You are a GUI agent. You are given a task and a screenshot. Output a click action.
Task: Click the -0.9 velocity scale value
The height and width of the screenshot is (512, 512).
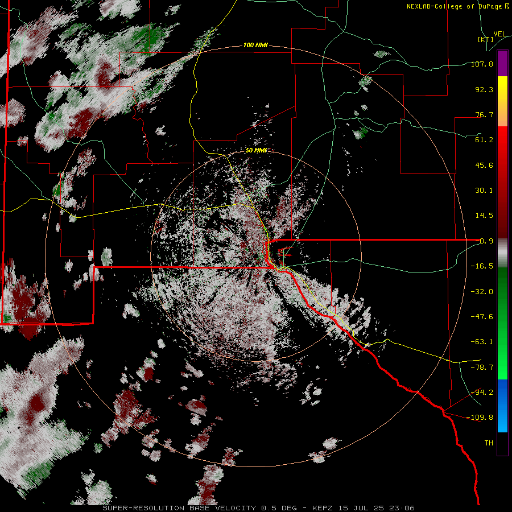(x=484, y=241)
